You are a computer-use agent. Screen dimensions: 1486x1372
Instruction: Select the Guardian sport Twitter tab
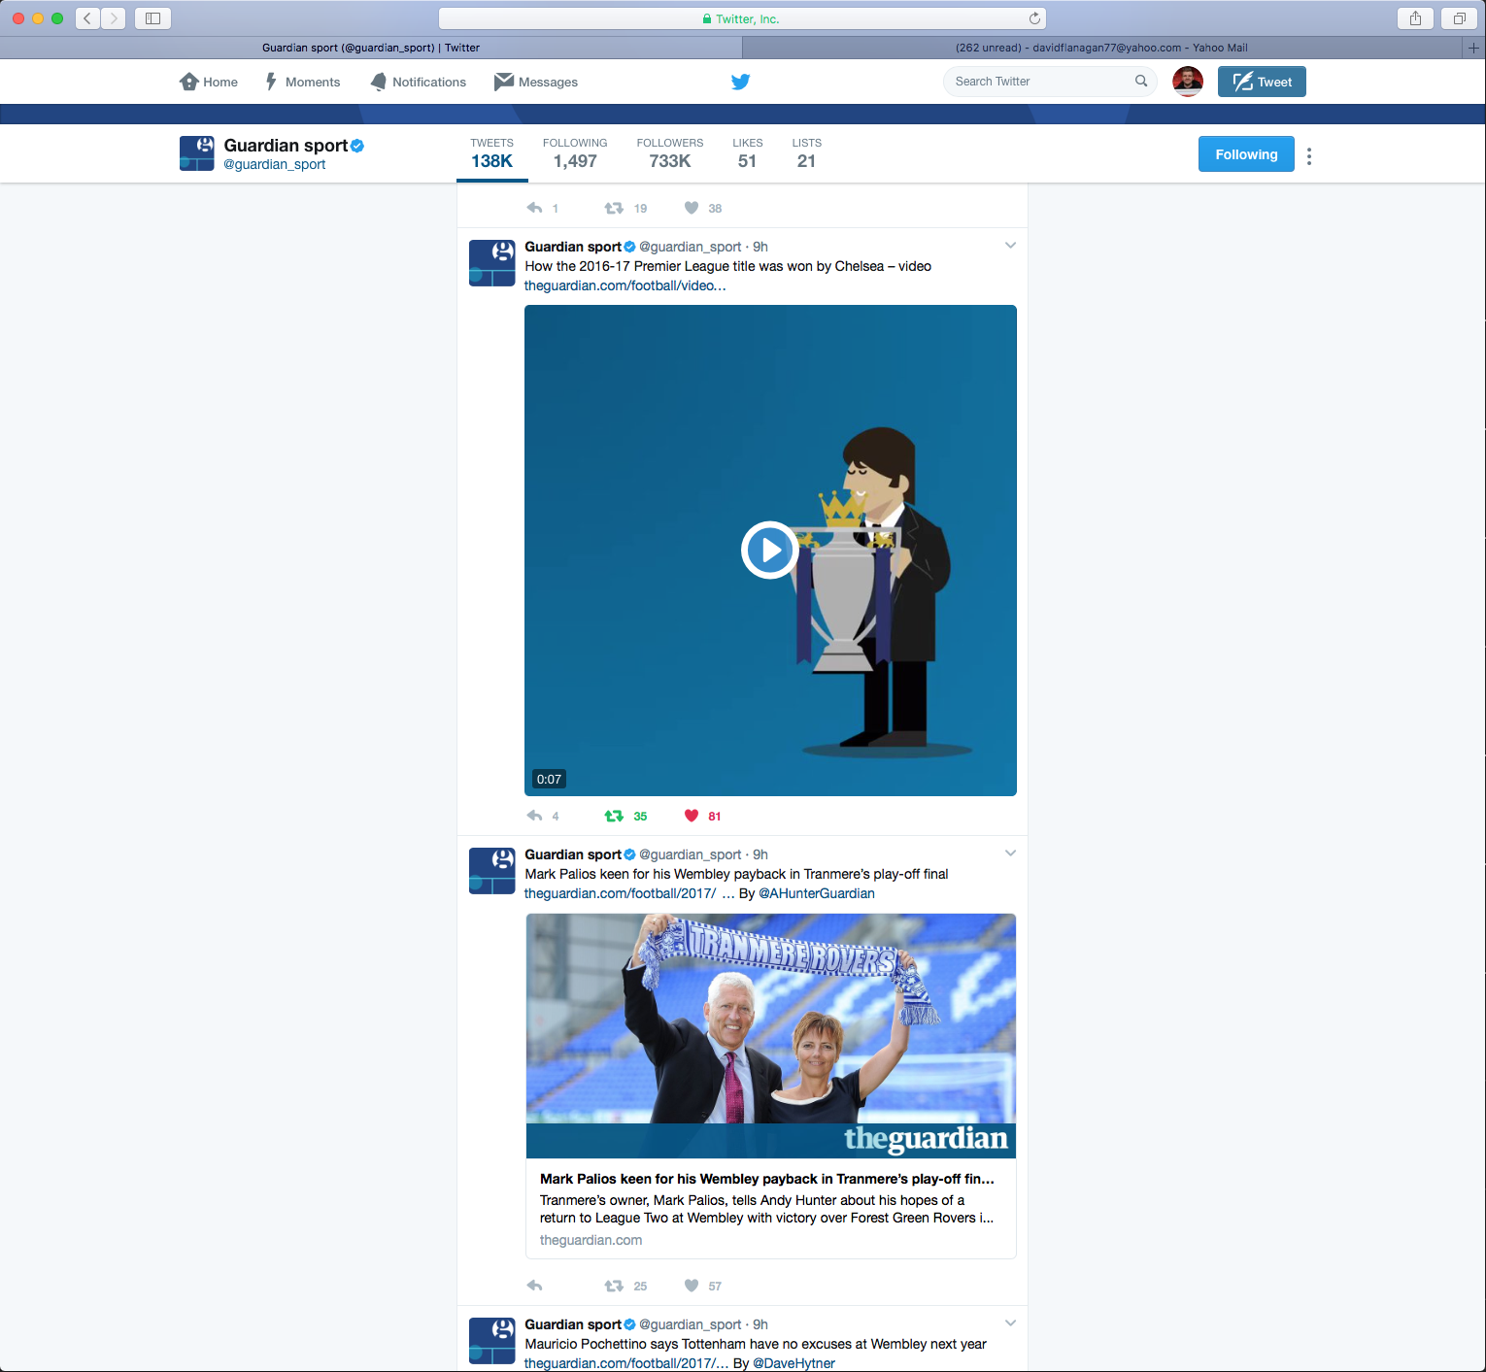pos(371,48)
